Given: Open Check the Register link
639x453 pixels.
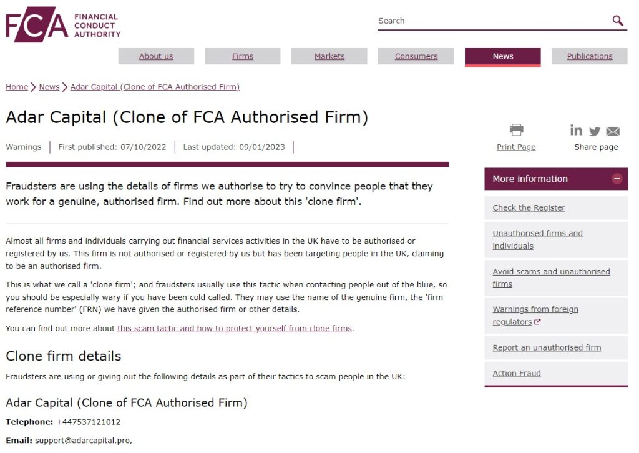Looking at the screenshot, I should [x=529, y=207].
